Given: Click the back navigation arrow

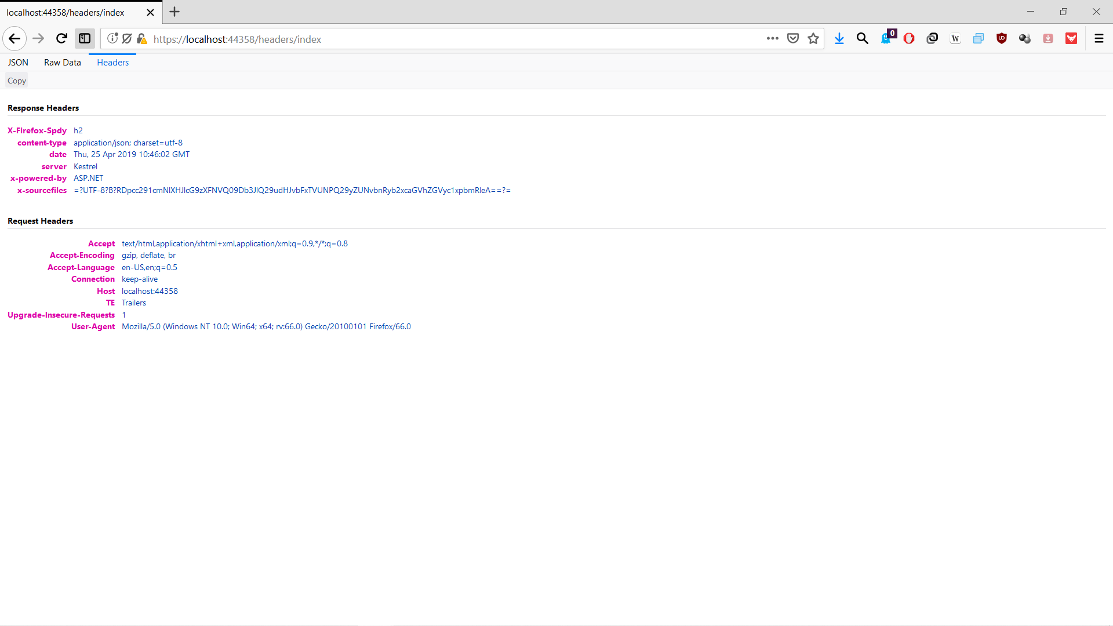Looking at the screenshot, I should tap(14, 39).
